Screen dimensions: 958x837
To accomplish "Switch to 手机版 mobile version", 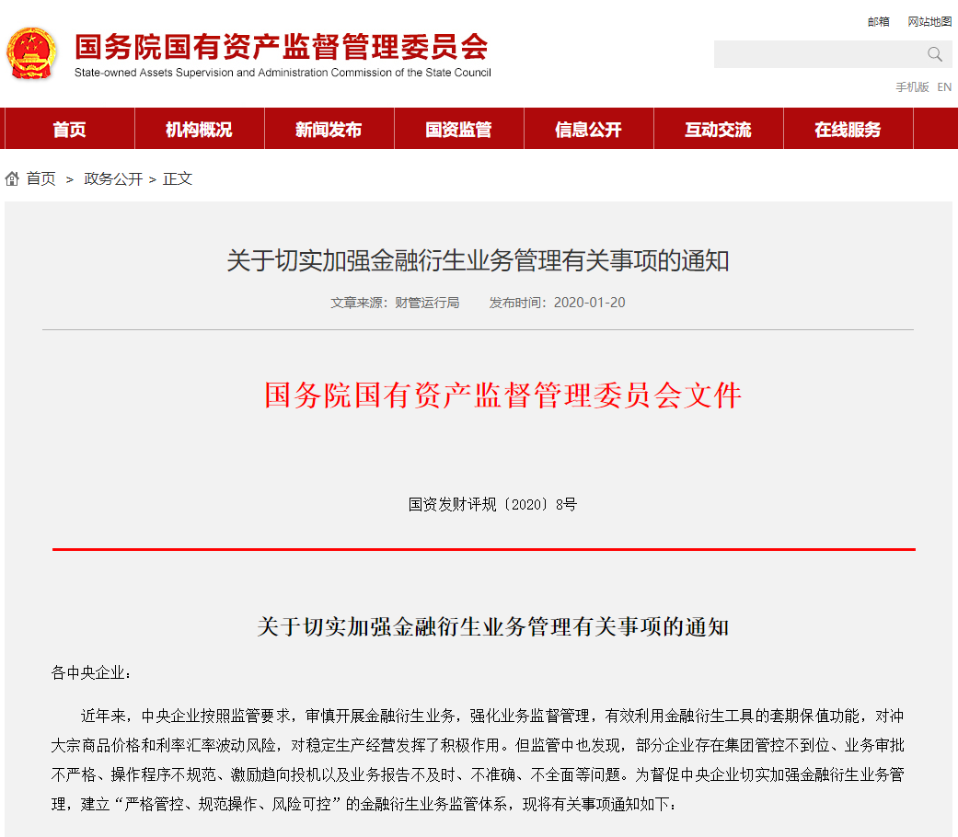I will point(912,87).
